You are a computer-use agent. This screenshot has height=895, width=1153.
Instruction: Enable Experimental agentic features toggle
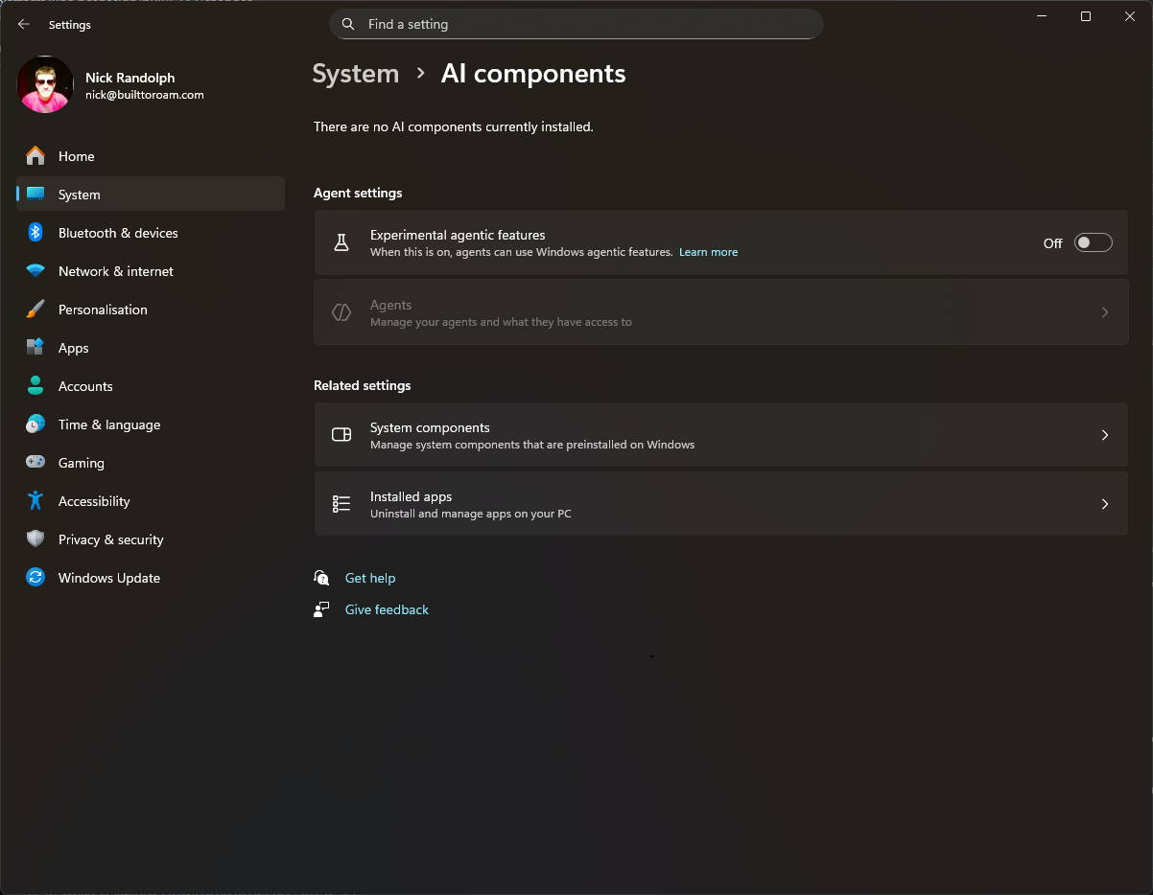click(x=1093, y=243)
